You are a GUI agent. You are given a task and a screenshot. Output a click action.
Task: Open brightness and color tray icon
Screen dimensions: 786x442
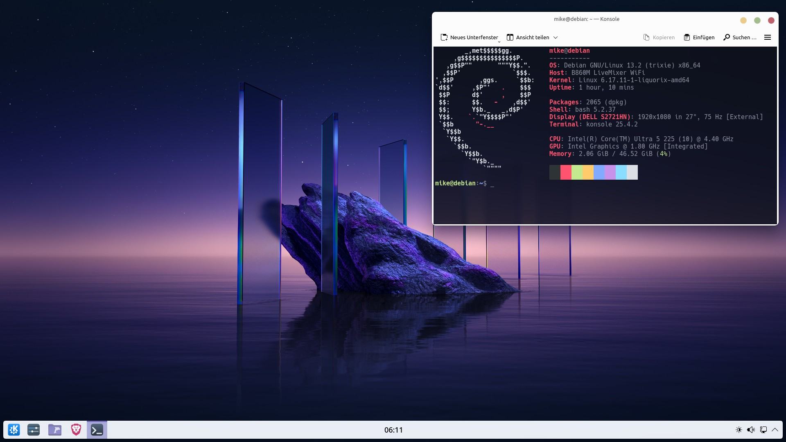739,430
